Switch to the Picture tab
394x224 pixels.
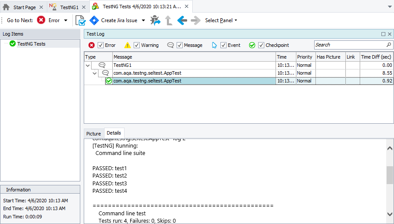(93, 134)
